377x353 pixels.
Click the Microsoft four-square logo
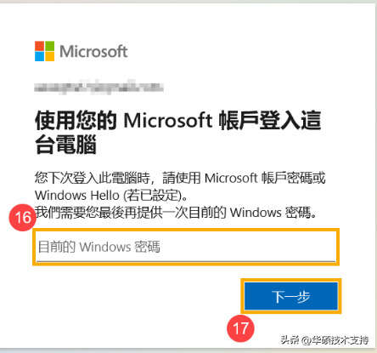44,51
